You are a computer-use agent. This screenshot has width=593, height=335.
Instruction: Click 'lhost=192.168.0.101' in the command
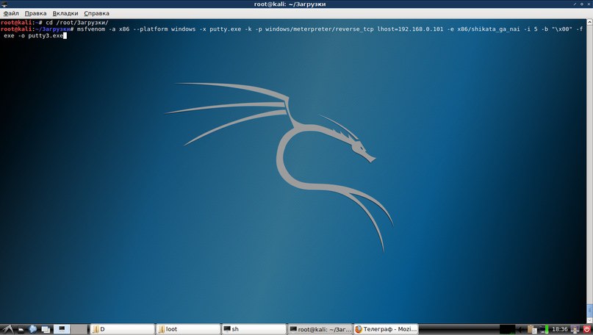[410, 29]
